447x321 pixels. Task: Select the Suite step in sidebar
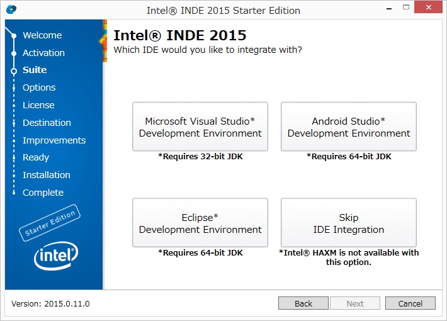click(35, 70)
